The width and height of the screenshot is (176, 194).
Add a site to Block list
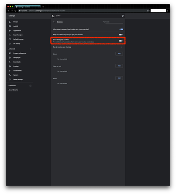[119, 54]
